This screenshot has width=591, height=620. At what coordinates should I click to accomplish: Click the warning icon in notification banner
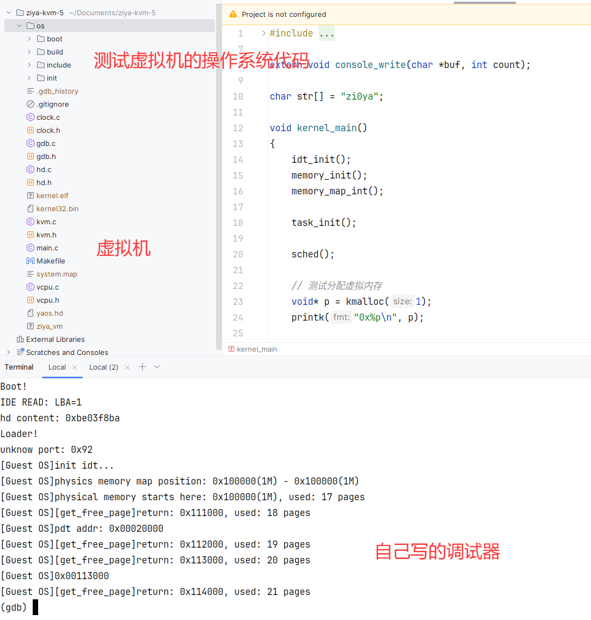point(233,14)
